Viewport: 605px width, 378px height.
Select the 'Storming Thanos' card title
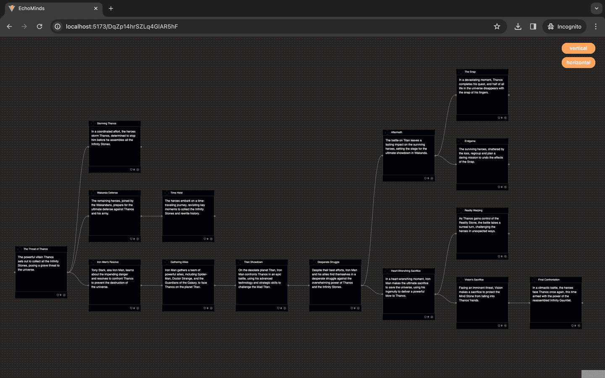pos(107,123)
